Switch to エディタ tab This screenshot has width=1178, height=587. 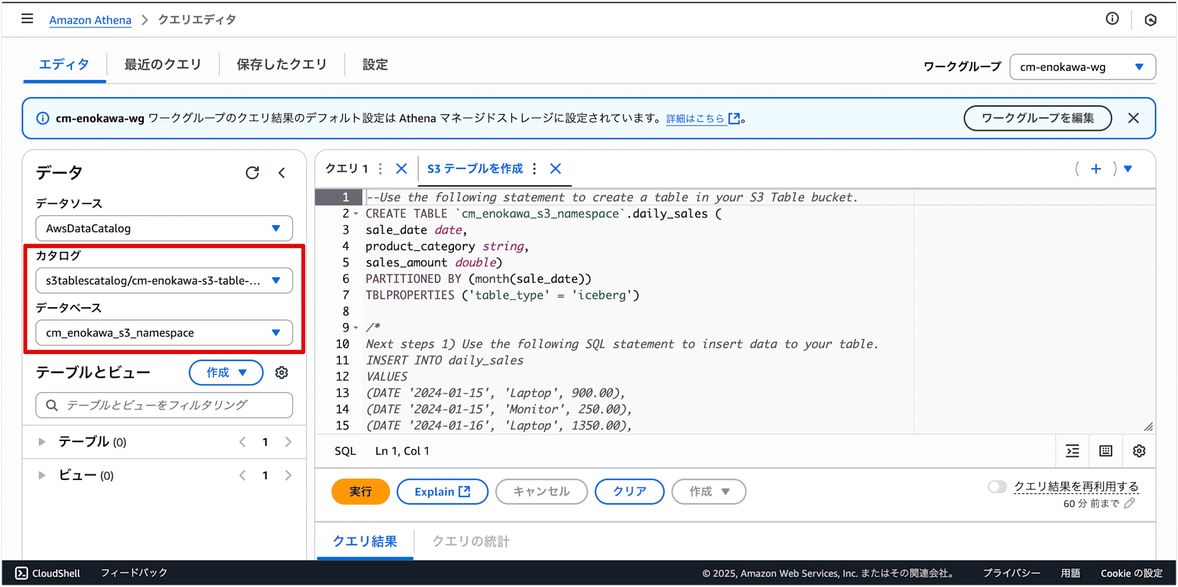[64, 65]
